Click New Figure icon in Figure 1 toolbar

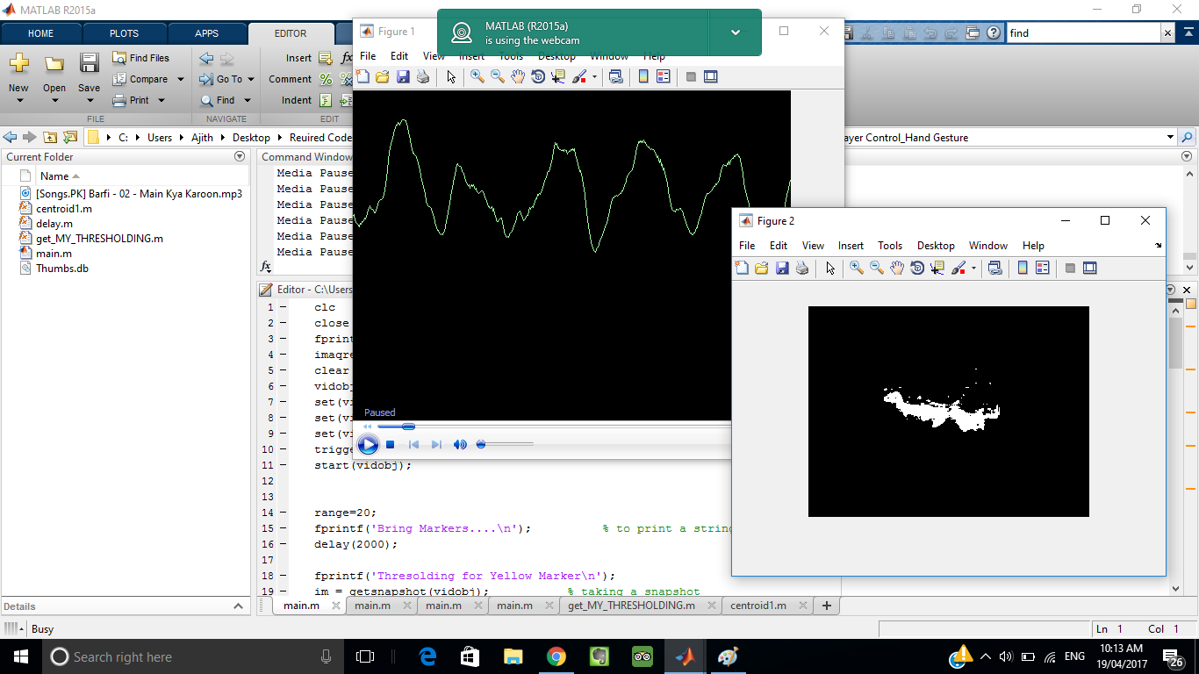point(363,77)
